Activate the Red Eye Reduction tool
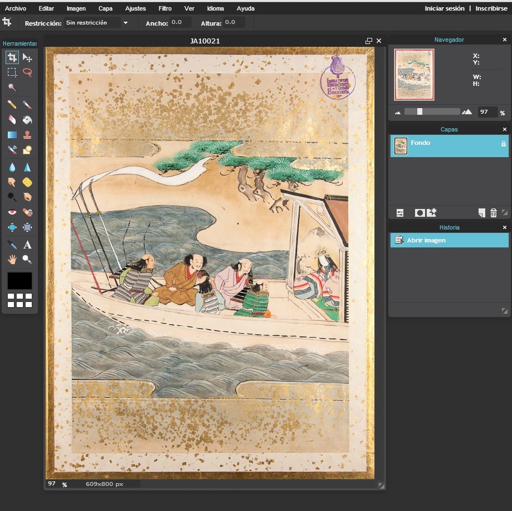The image size is (512, 511). tap(12, 212)
